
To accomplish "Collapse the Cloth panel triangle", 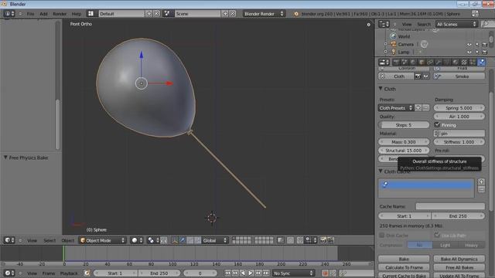I will click(381, 89).
